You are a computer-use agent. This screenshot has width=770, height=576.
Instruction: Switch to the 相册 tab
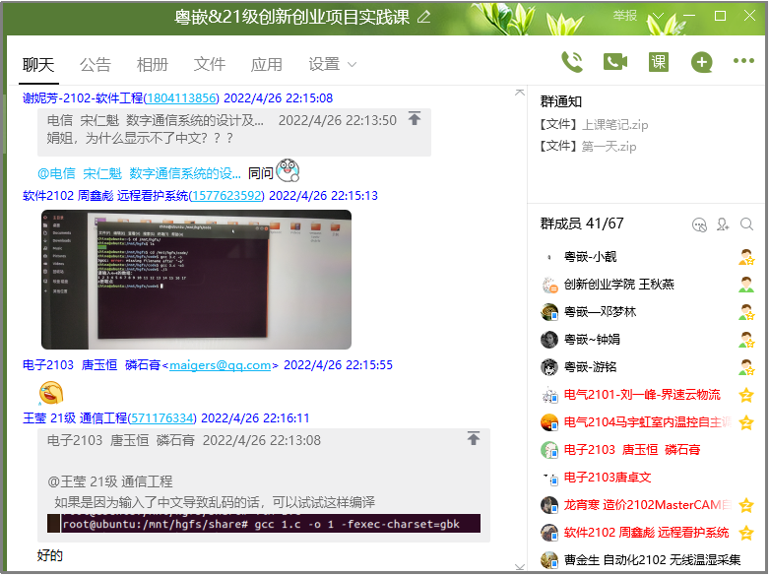[153, 64]
